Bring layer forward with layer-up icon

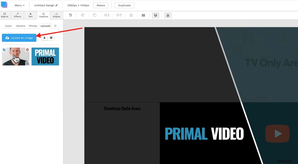click(119, 15)
